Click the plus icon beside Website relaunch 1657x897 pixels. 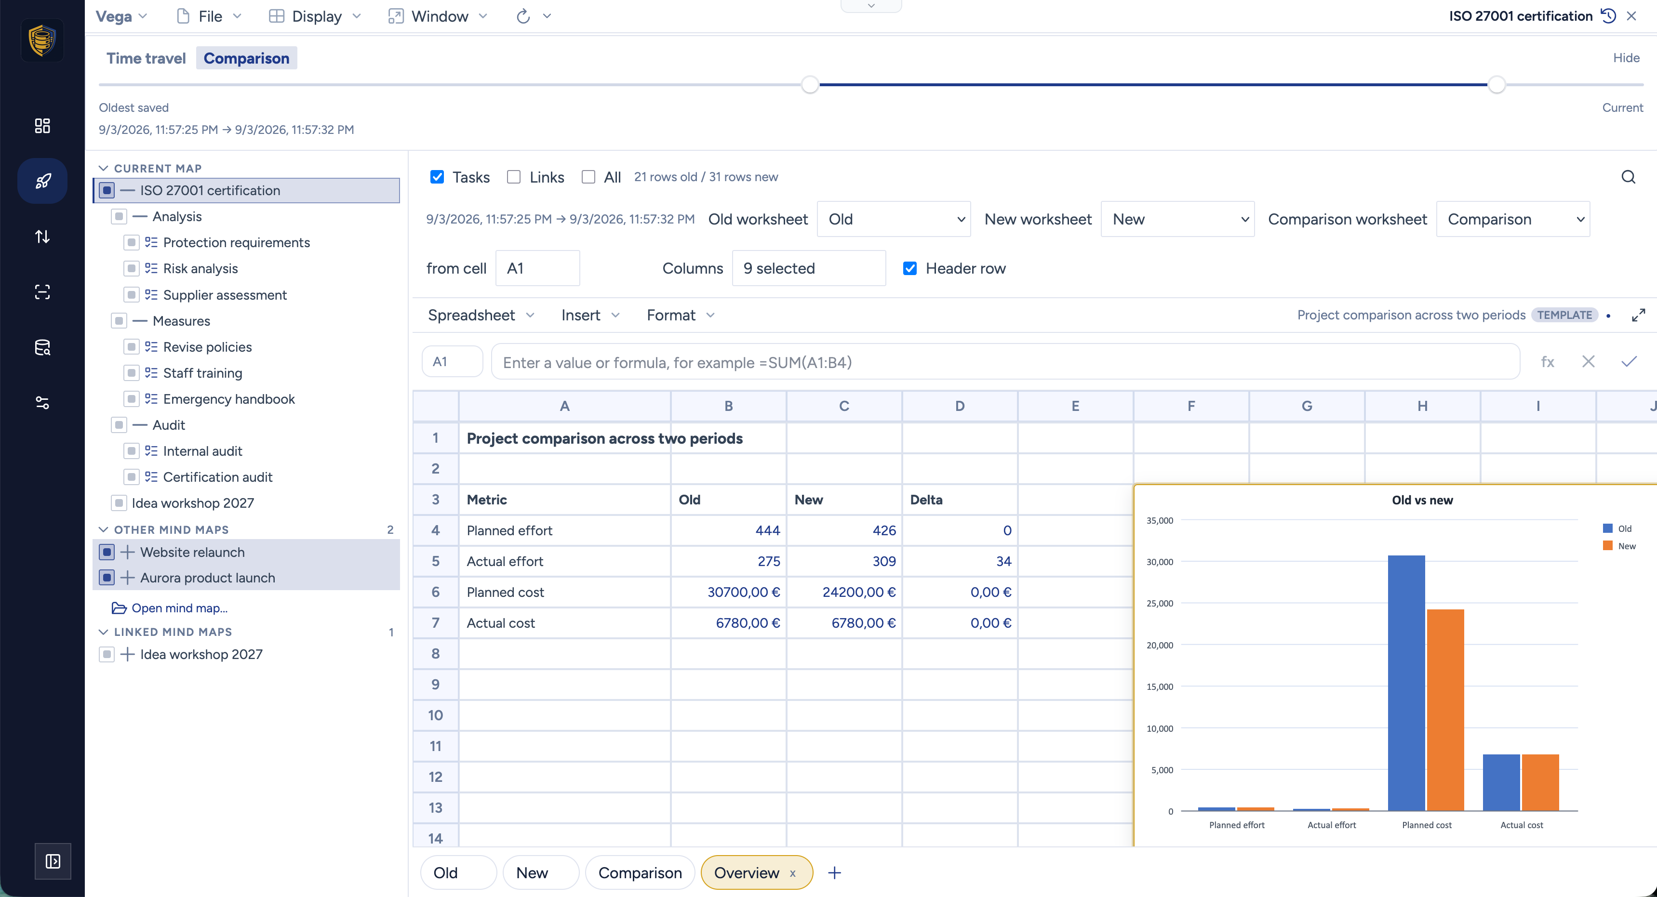127,552
